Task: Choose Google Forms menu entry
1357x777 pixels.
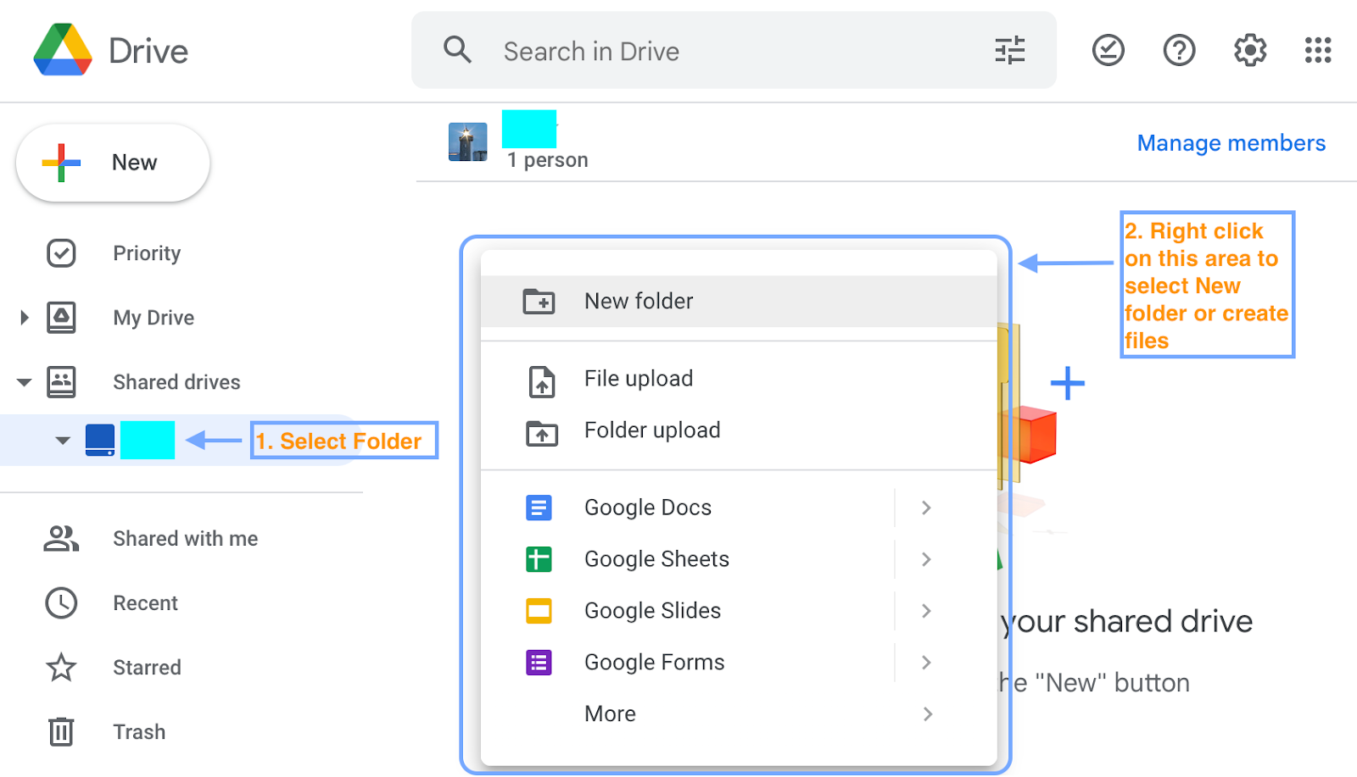Action: [739, 663]
